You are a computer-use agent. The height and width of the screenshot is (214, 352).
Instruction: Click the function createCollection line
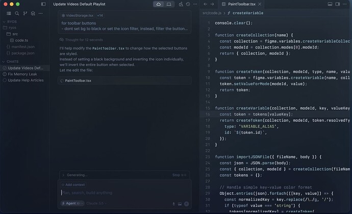(x=254, y=35)
